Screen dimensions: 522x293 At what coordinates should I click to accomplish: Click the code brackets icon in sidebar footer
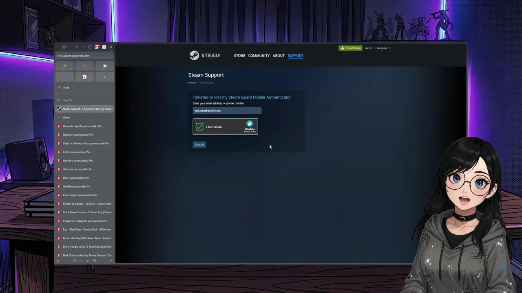81,260
